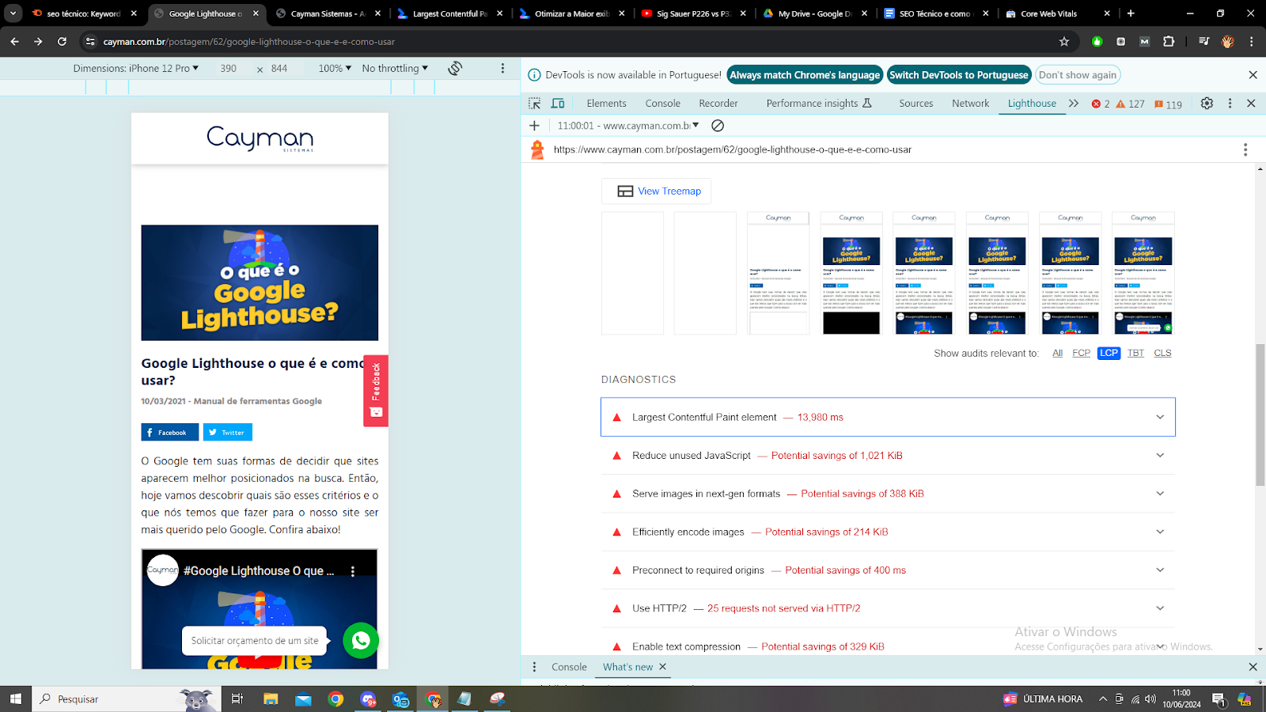This screenshot has width=1266, height=712.
Task: Click the issues count badge 119
Action: pos(1168,104)
